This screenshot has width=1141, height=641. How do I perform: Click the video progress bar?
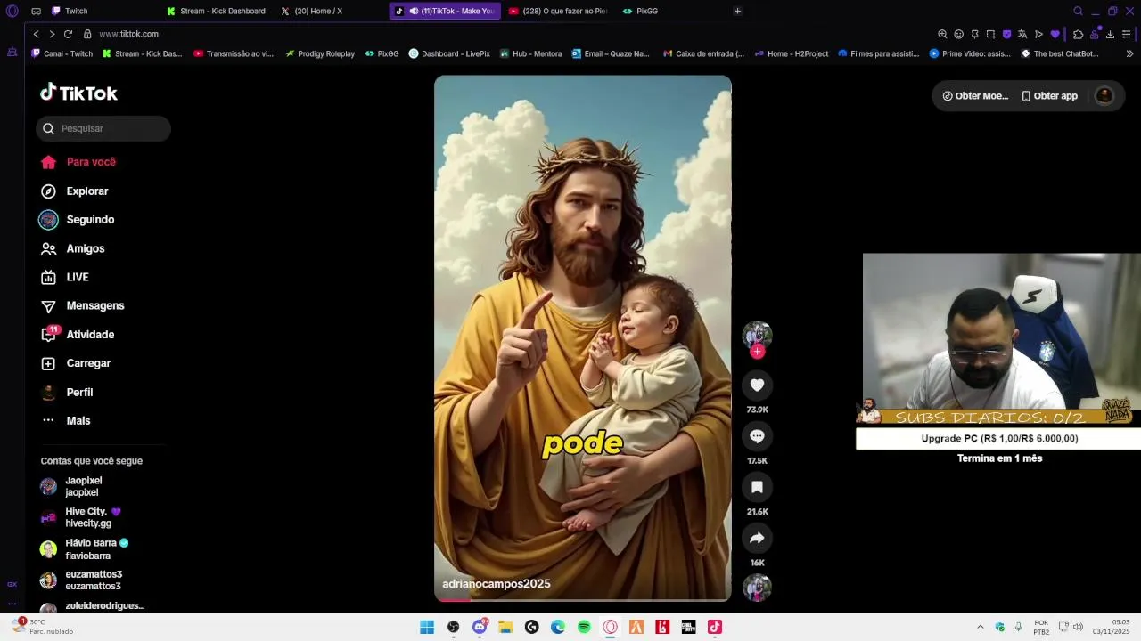(x=583, y=600)
